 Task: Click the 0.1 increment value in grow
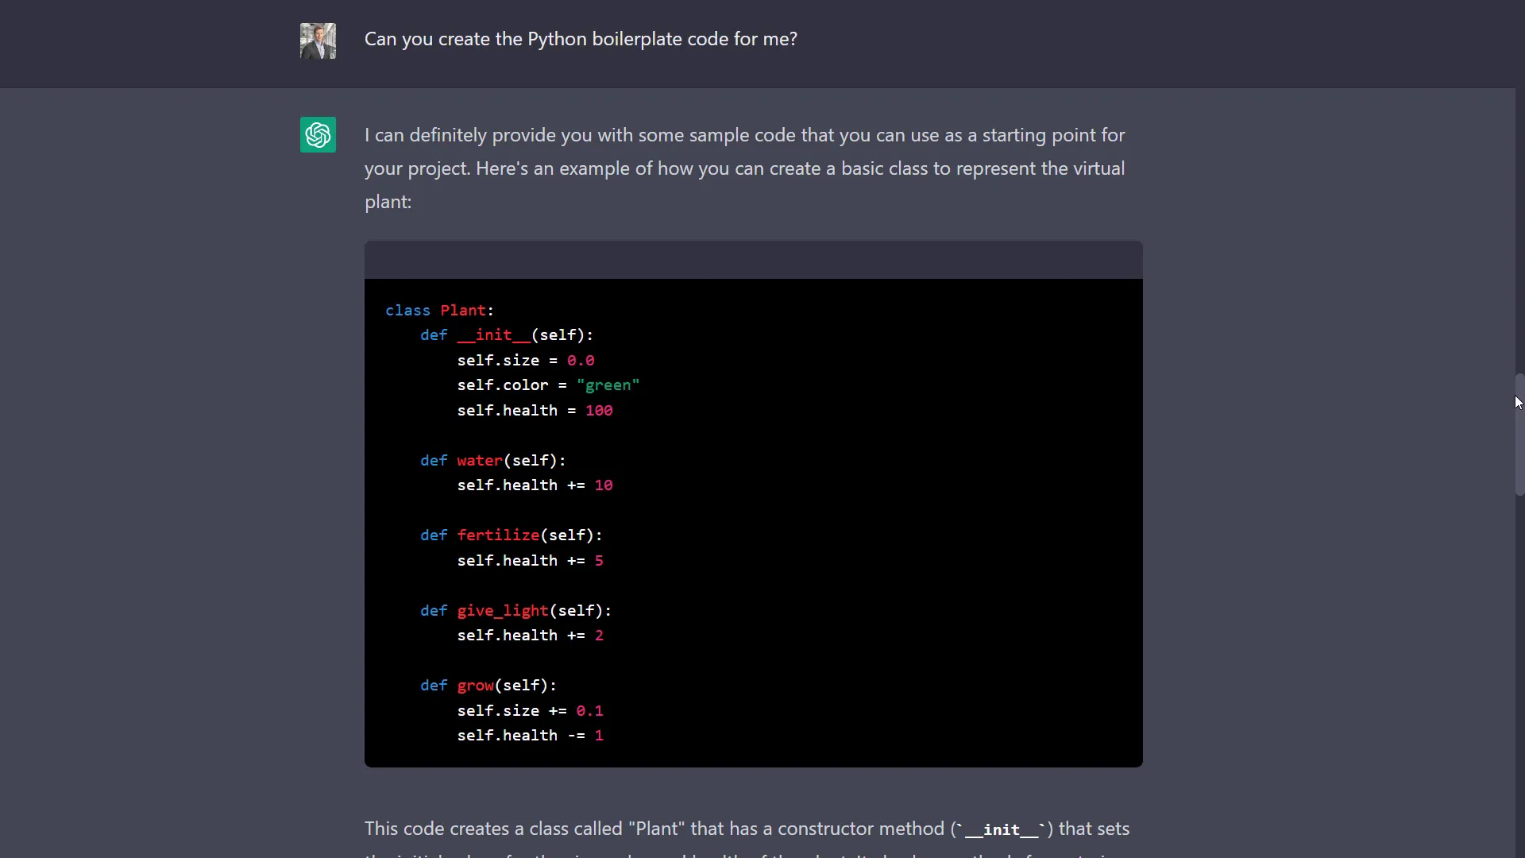coord(589,711)
